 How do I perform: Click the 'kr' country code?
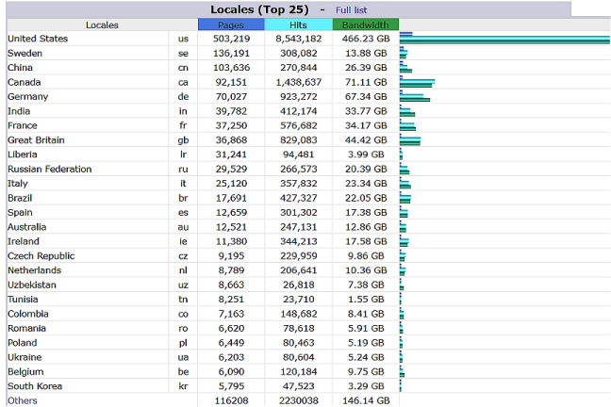tap(183, 386)
